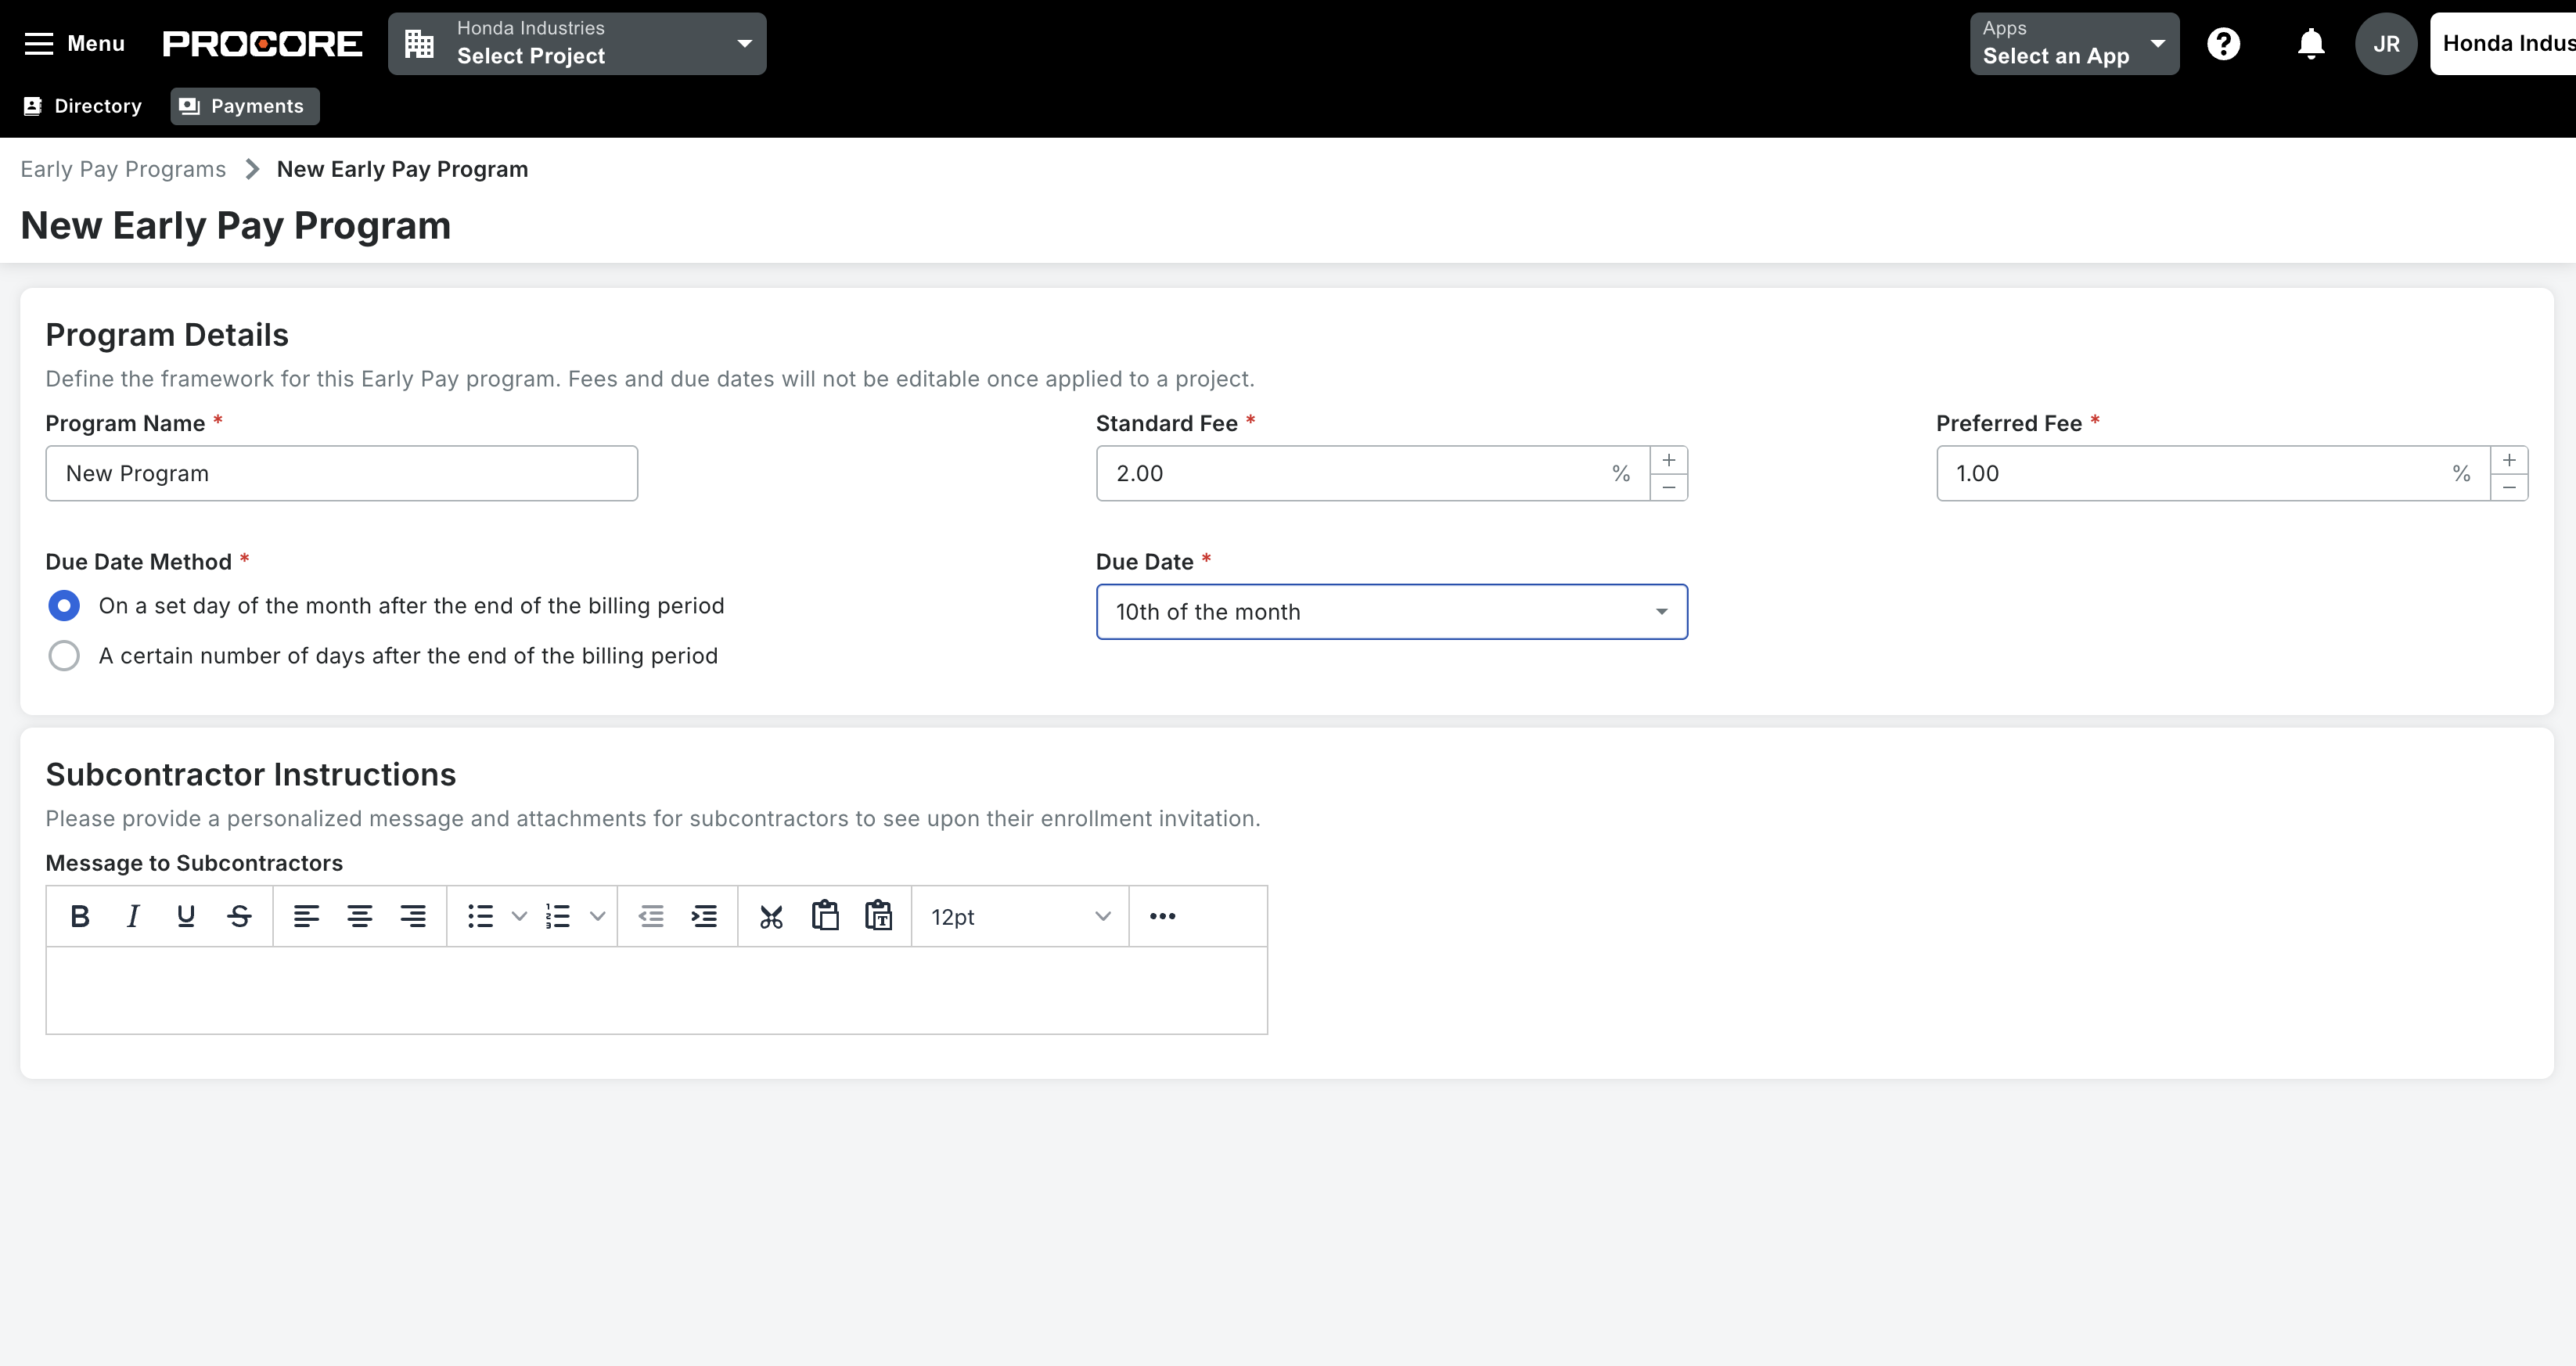2576x1366 pixels.
Task: Apply italic formatting in editor toolbar
Action: coord(133,916)
